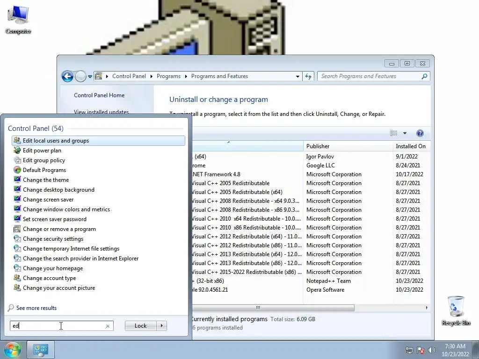Viewport: 479px width, 359px height.
Task: Open the Default Programs result
Action: (x=98, y=170)
